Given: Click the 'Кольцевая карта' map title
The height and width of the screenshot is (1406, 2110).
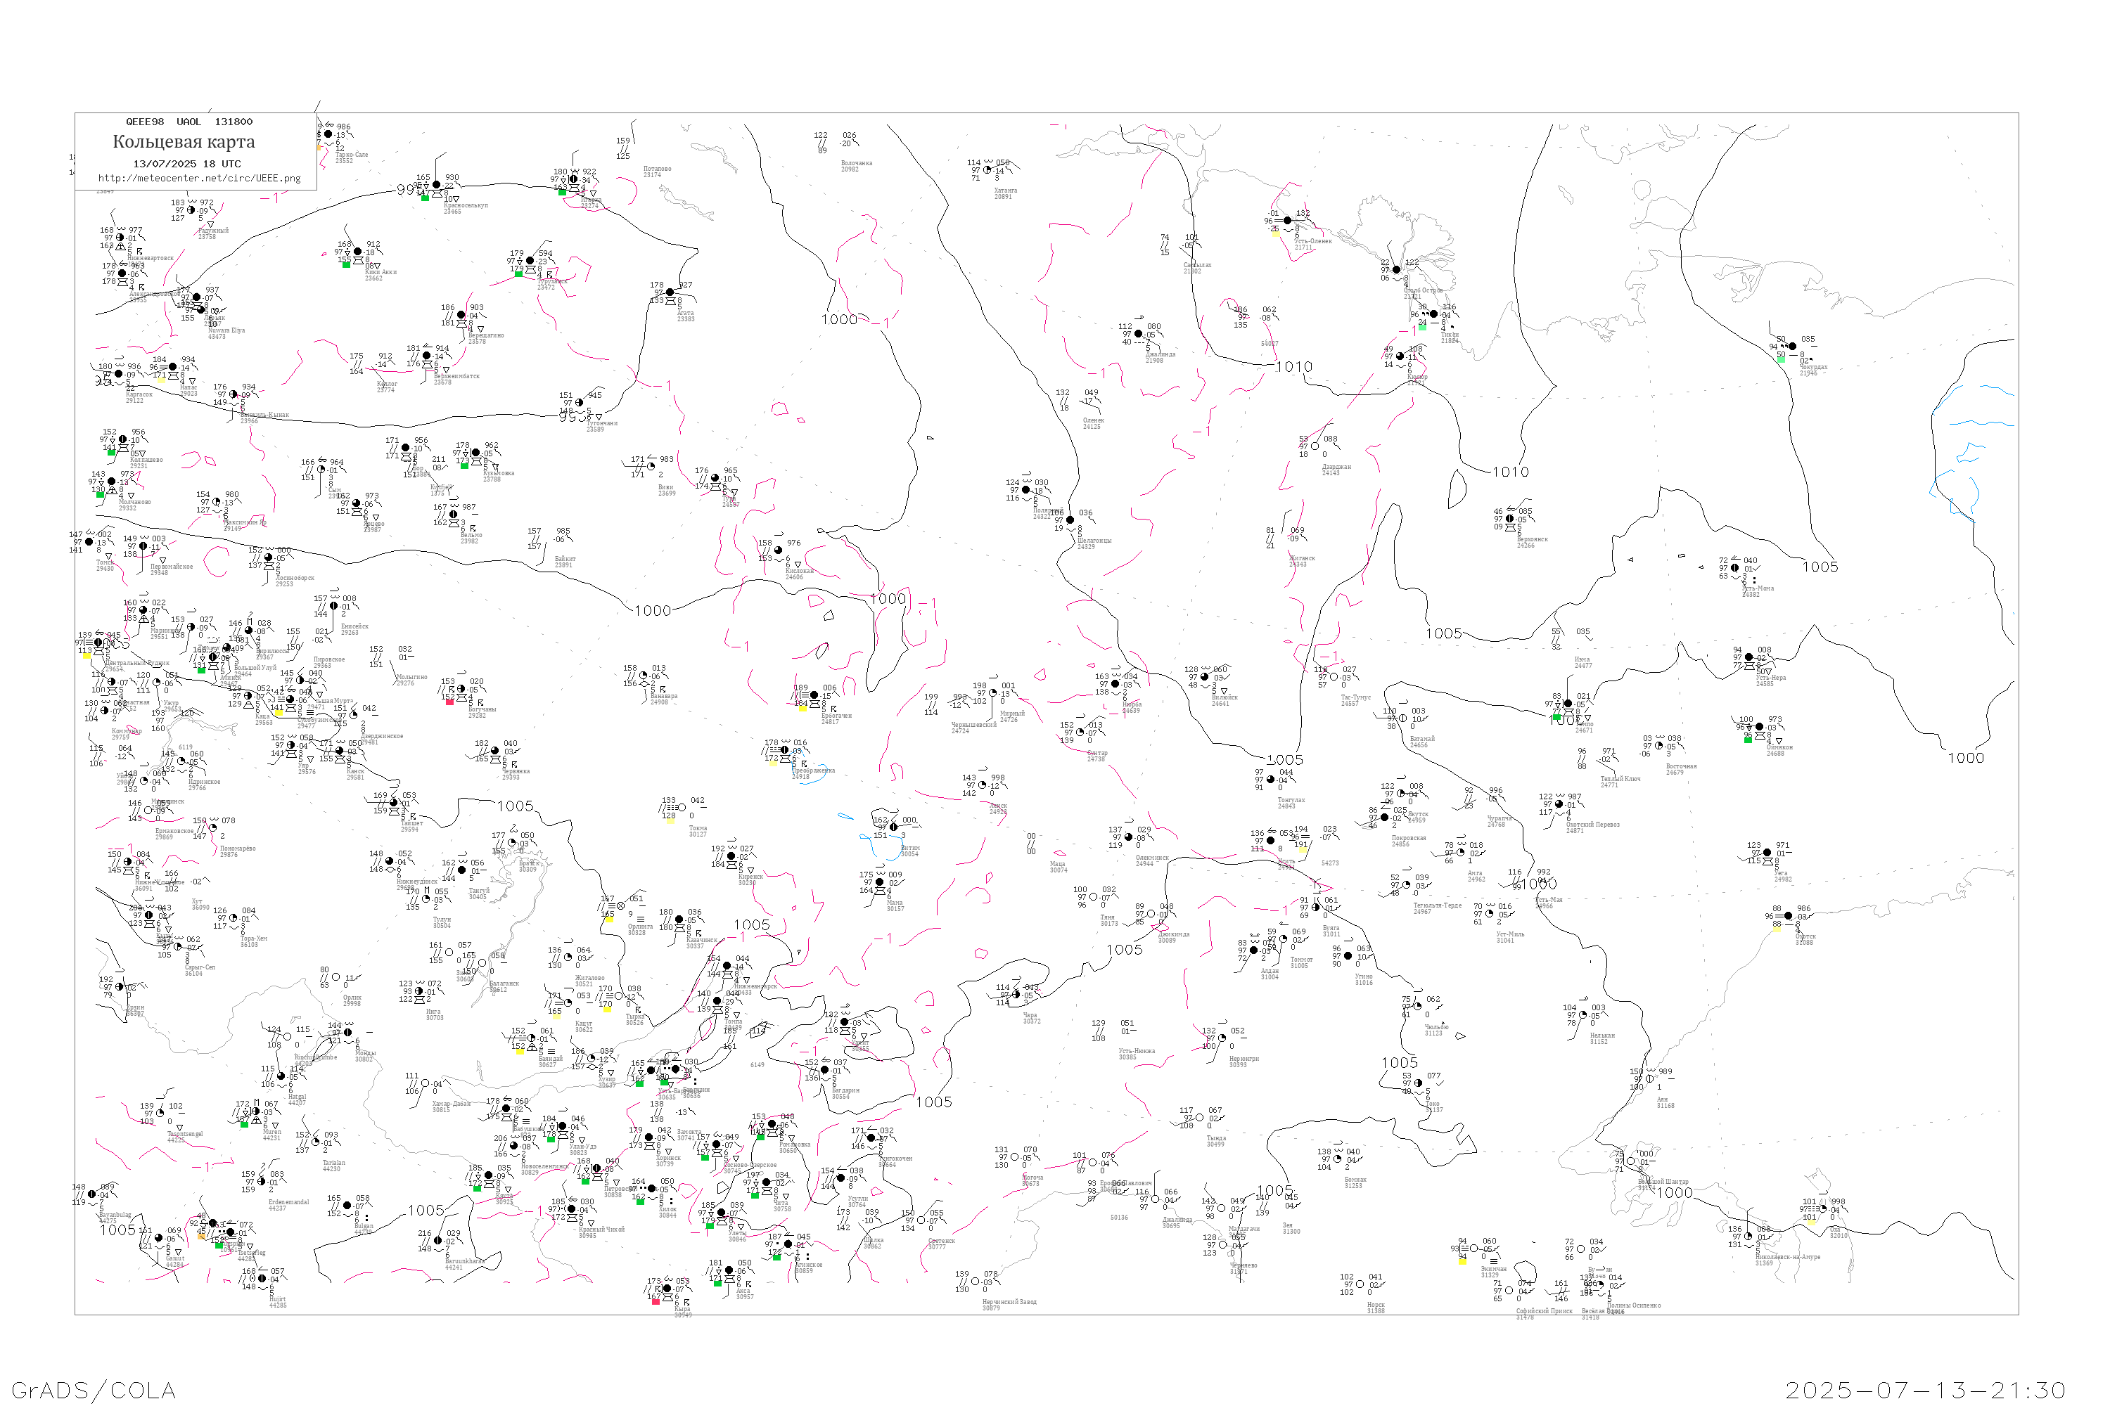Looking at the screenshot, I should pyautogui.click(x=184, y=142).
